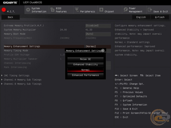Open Memory Boot Mode Auto dropdown
Image resolution: width=171 pixels, height=128 pixels.
coord(98,34)
